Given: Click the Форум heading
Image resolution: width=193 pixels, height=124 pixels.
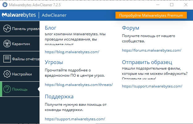Looking at the screenshot, I should (131, 28).
